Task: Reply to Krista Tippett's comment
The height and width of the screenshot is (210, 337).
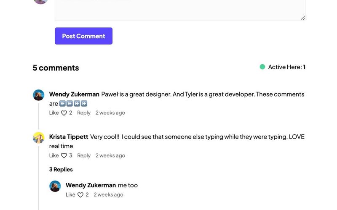Action: 84,156
